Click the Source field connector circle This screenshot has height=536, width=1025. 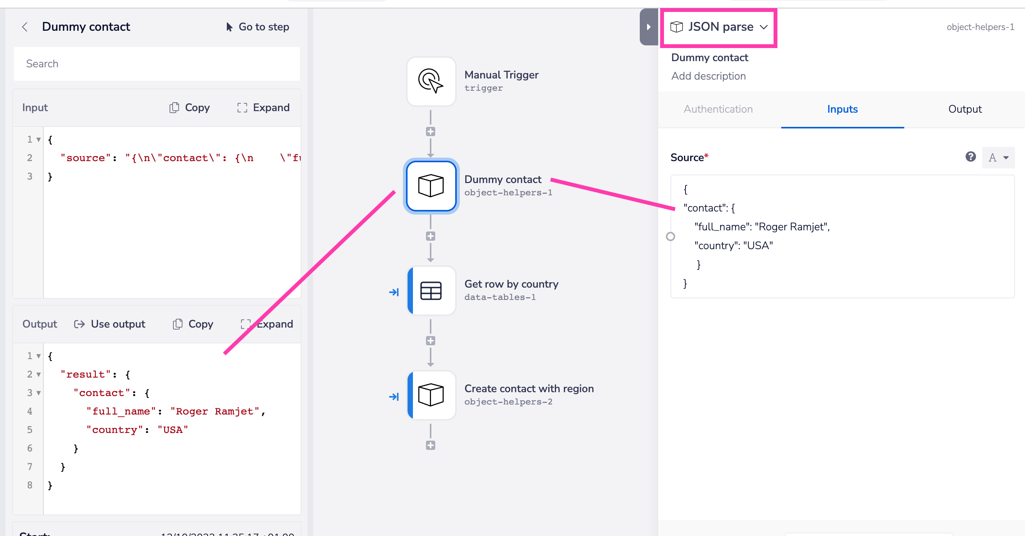click(670, 237)
